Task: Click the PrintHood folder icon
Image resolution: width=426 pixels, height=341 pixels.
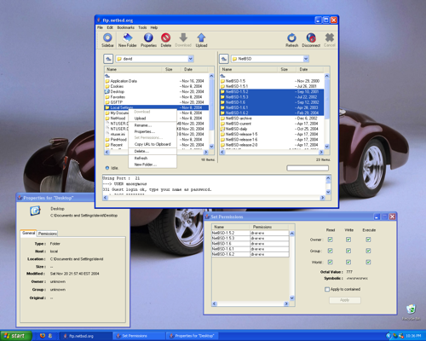Action: tap(107, 140)
